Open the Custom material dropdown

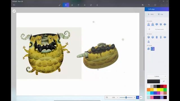pyautogui.click(x=157, y=76)
